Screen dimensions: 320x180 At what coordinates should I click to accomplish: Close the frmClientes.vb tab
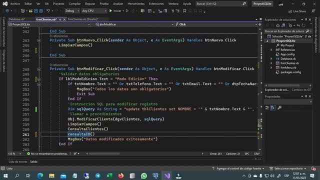pos(64,19)
